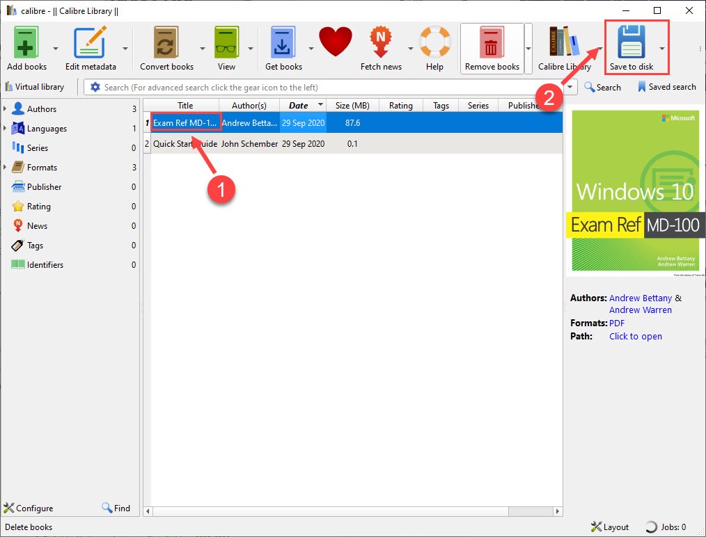
Task: Click the horizontal scrollbar left arrow
Action: click(147, 511)
